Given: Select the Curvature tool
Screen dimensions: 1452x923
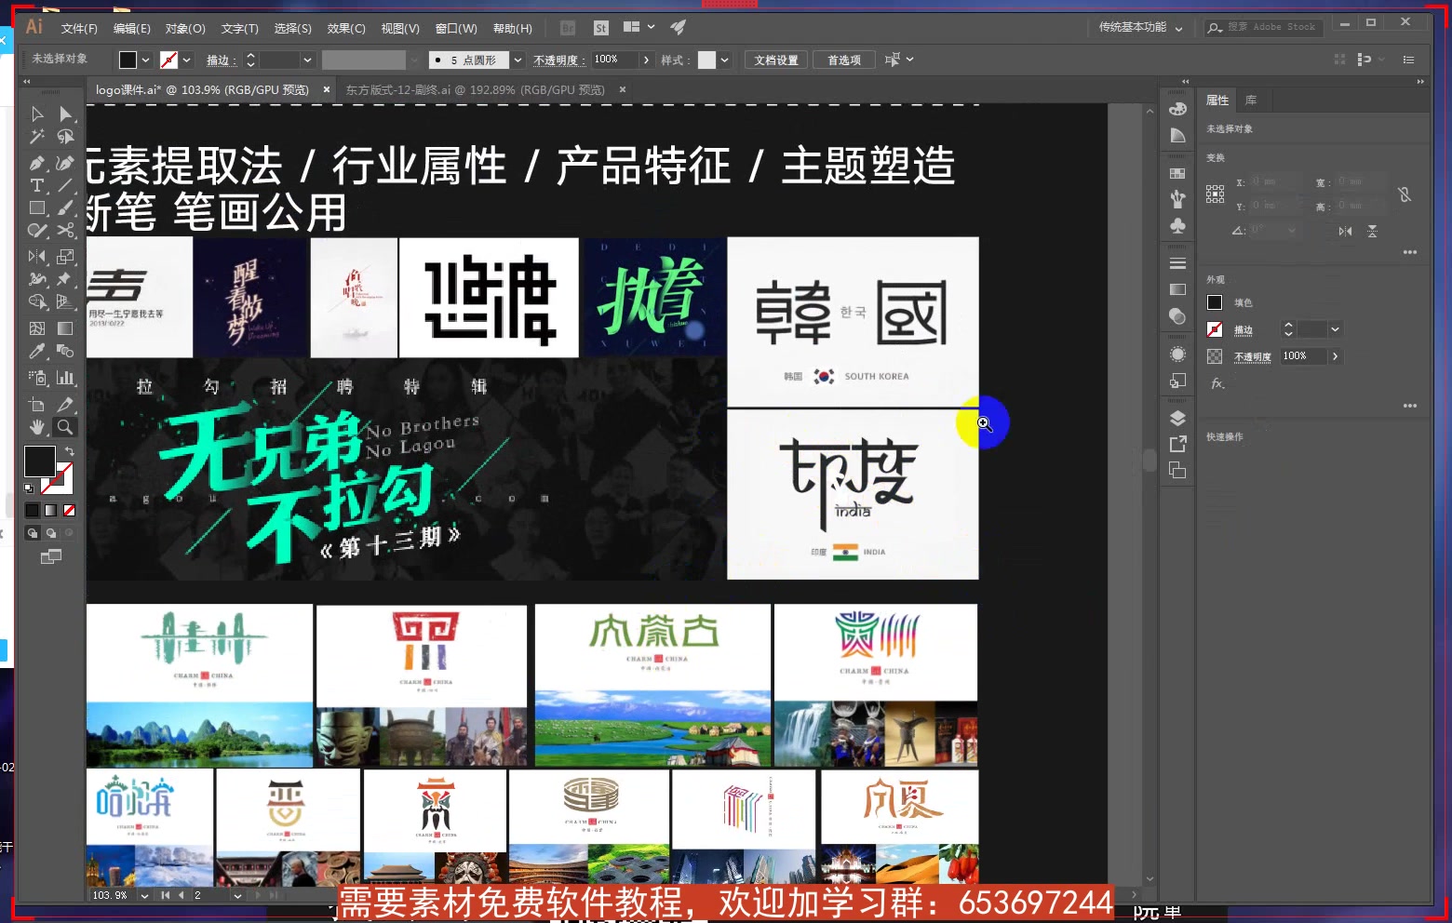Looking at the screenshot, I should 65,163.
